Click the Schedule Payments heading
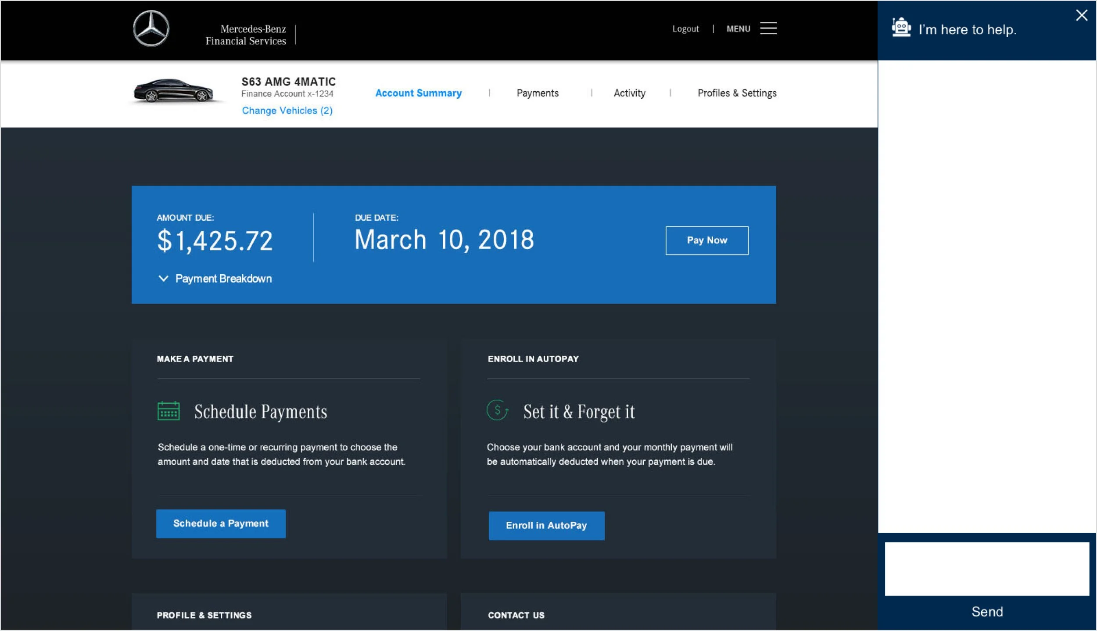This screenshot has width=1097, height=631. (261, 412)
